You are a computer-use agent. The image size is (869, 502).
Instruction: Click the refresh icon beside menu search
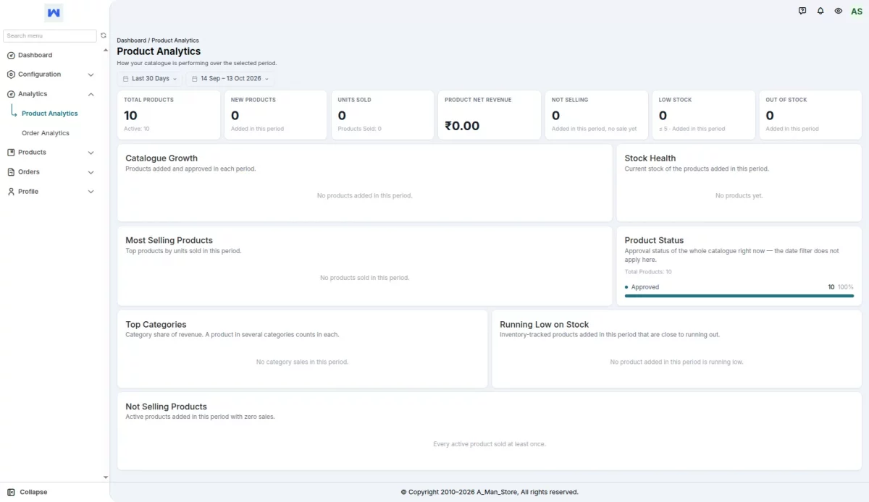point(104,35)
